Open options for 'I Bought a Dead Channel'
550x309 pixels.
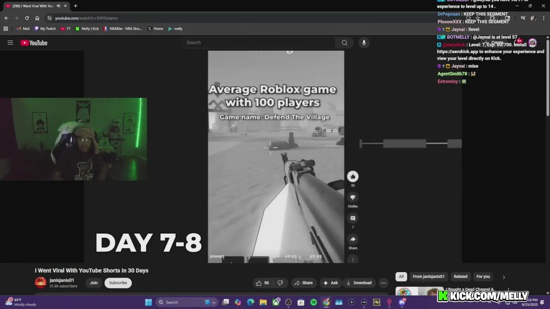tap(508, 290)
